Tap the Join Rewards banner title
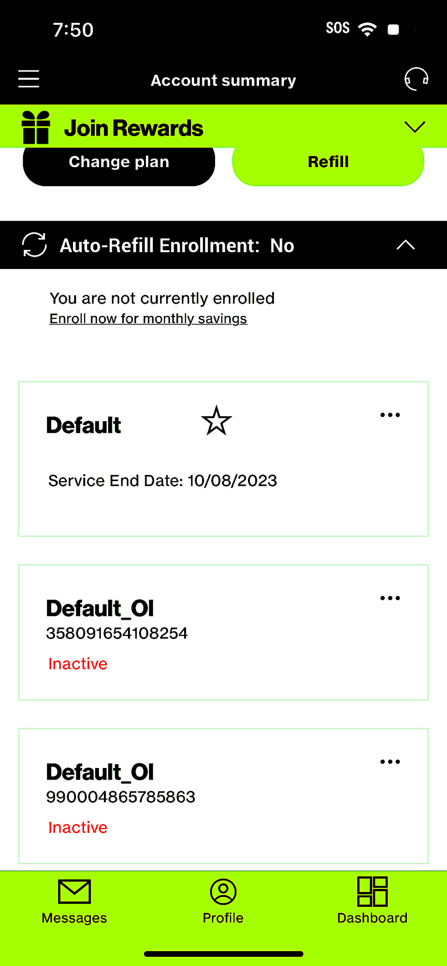Image resolution: width=447 pixels, height=966 pixels. click(x=134, y=128)
